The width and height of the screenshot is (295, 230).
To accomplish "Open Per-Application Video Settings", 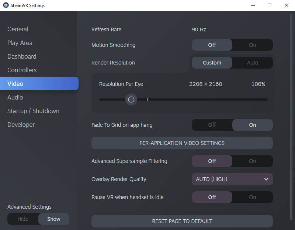I will [182, 143].
